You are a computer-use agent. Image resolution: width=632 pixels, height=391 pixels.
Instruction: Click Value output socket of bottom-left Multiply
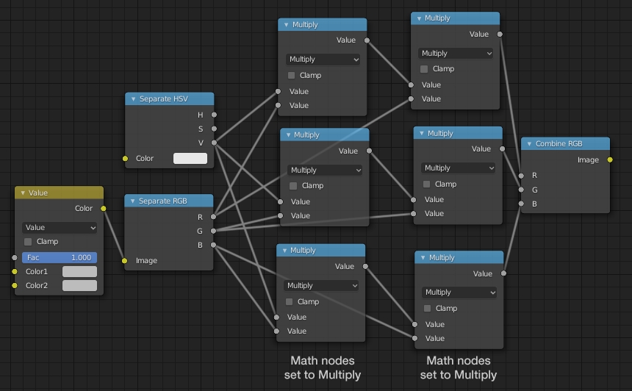[x=365, y=267]
